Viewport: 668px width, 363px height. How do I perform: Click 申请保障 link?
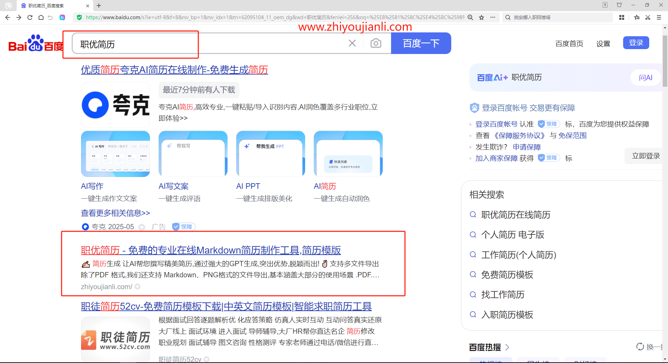pos(527,147)
